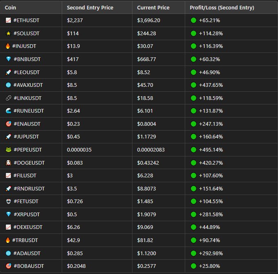
Task: Click the wave emoji beside #RUNEUSDT
Action: tap(8, 111)
